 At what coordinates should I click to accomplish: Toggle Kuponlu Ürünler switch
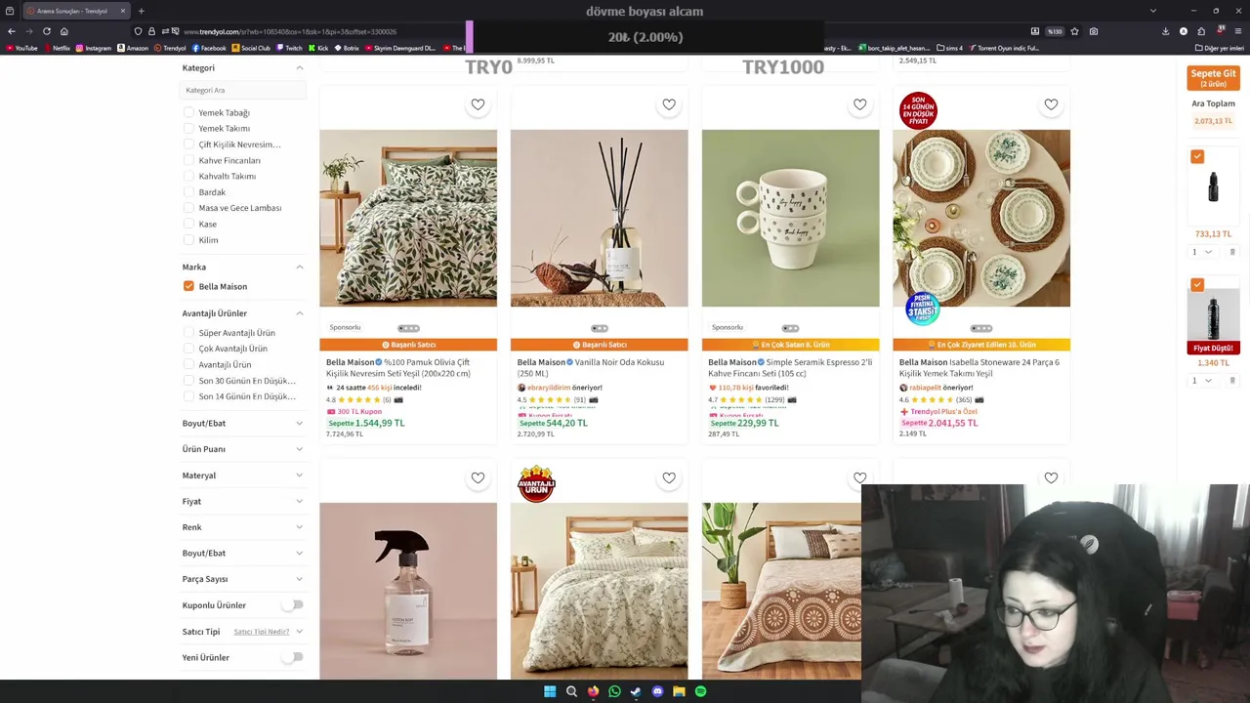293,605
